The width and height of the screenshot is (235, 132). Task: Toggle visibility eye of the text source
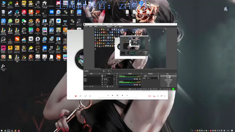(114, 77)
